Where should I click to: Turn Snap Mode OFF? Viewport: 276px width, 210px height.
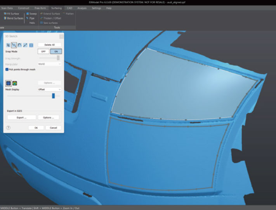click(x=43, y=51)
